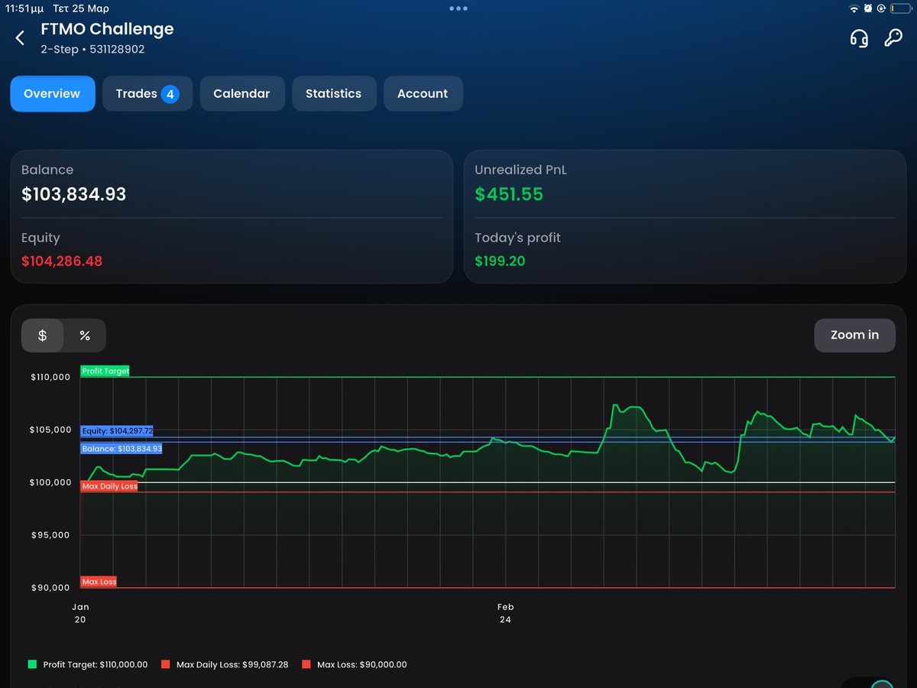Tap the Trades count badge 4
Viewport: 917px width, 688px height.
click(170, 95)
